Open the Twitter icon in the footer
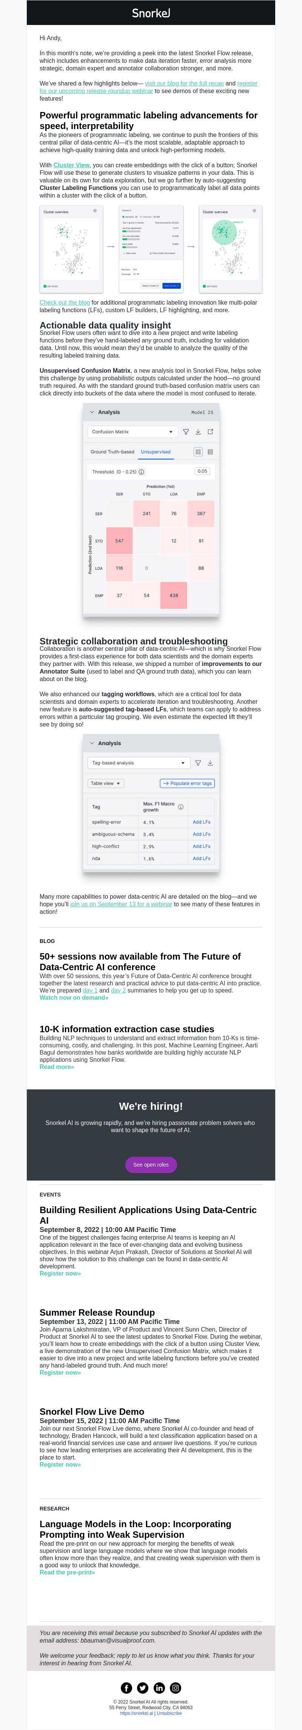302x1730 pixels. tap(143, 1688)
